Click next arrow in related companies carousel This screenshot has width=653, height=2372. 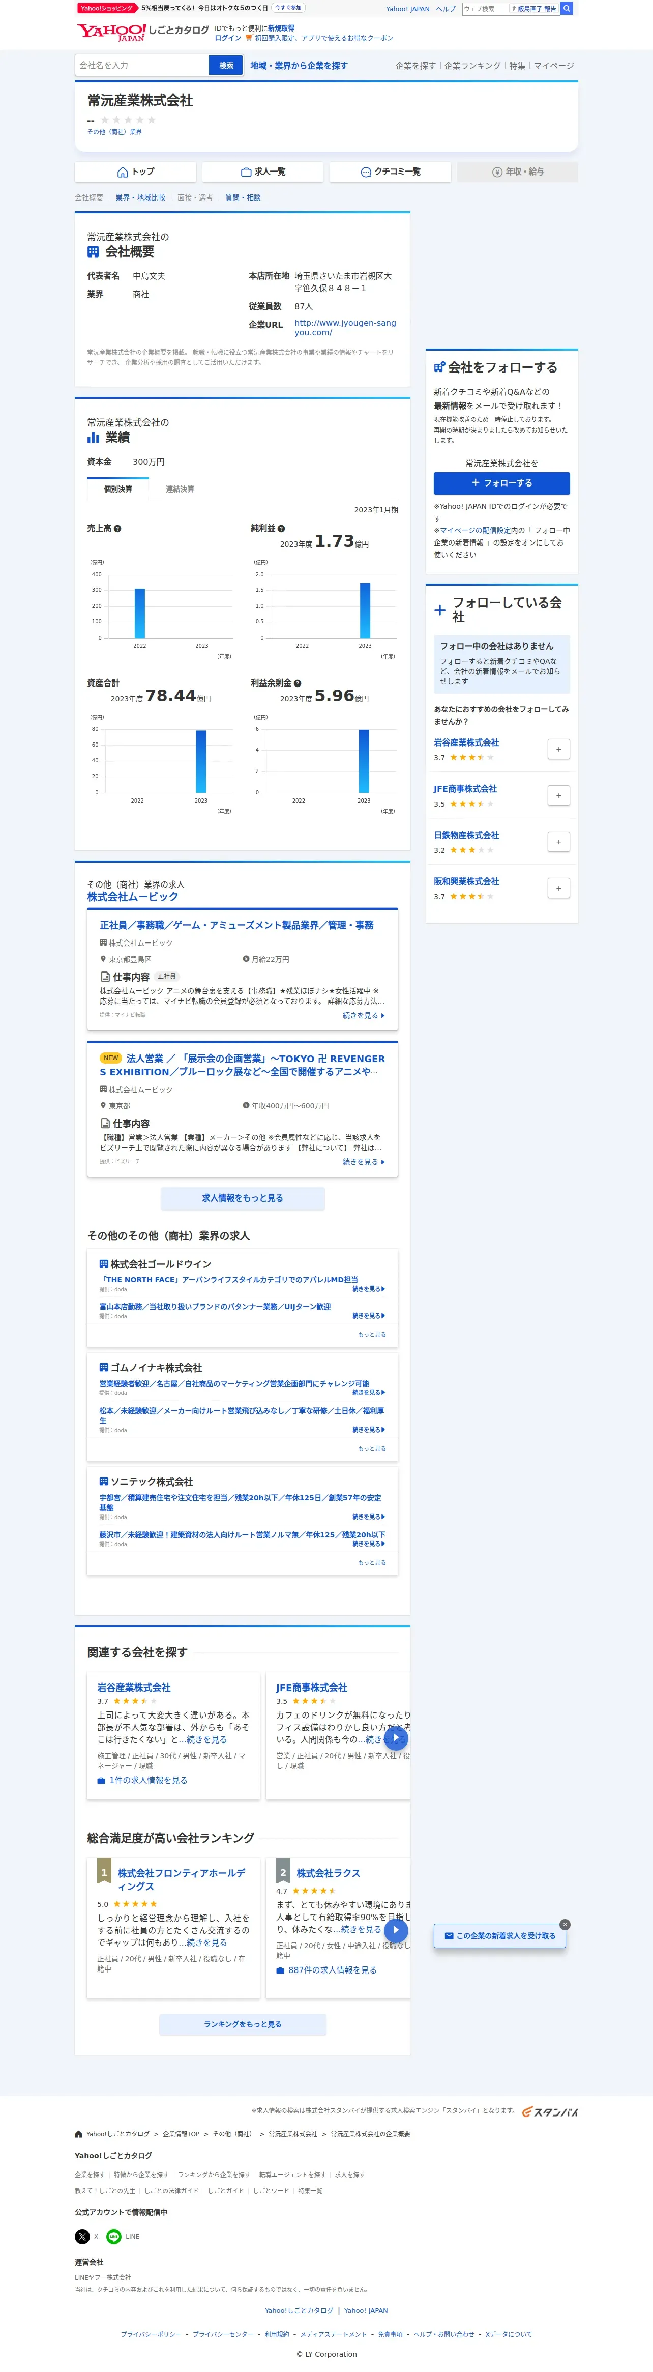396,1737
